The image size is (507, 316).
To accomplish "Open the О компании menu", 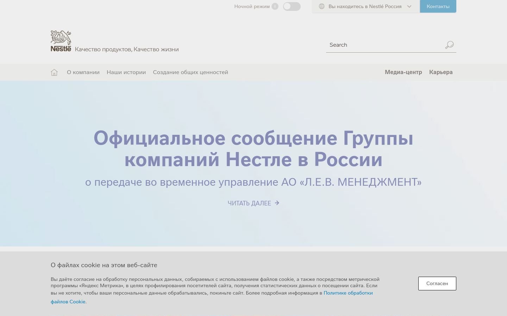I will point(83,72).
